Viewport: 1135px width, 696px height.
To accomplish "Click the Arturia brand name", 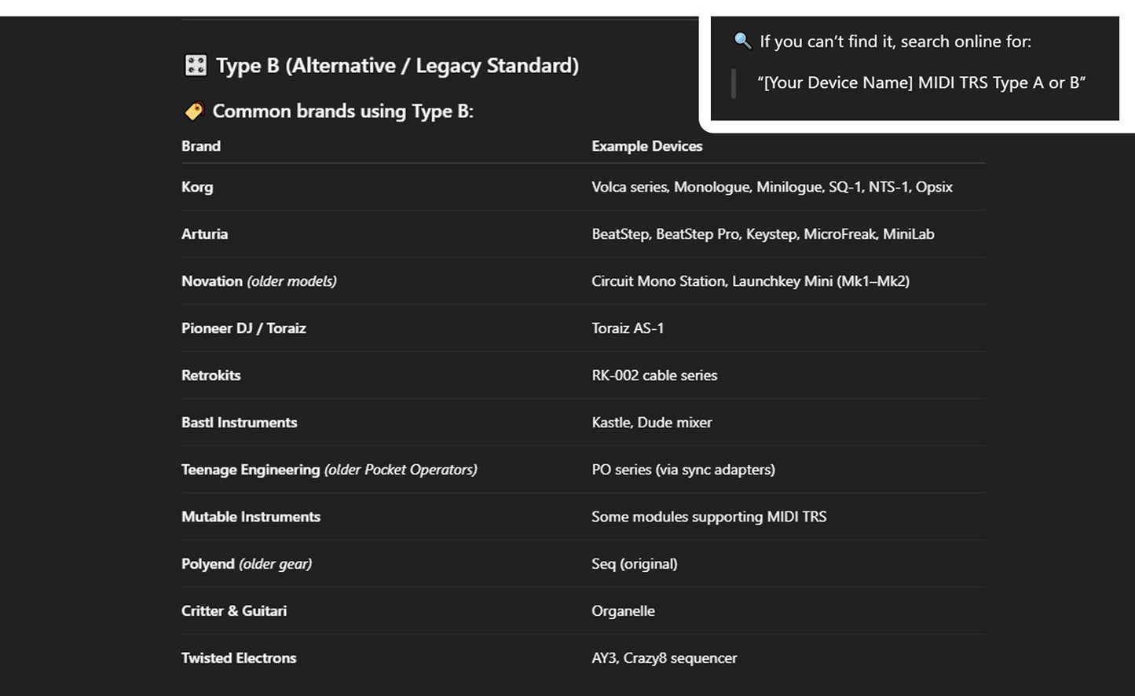I will (204, 234).
